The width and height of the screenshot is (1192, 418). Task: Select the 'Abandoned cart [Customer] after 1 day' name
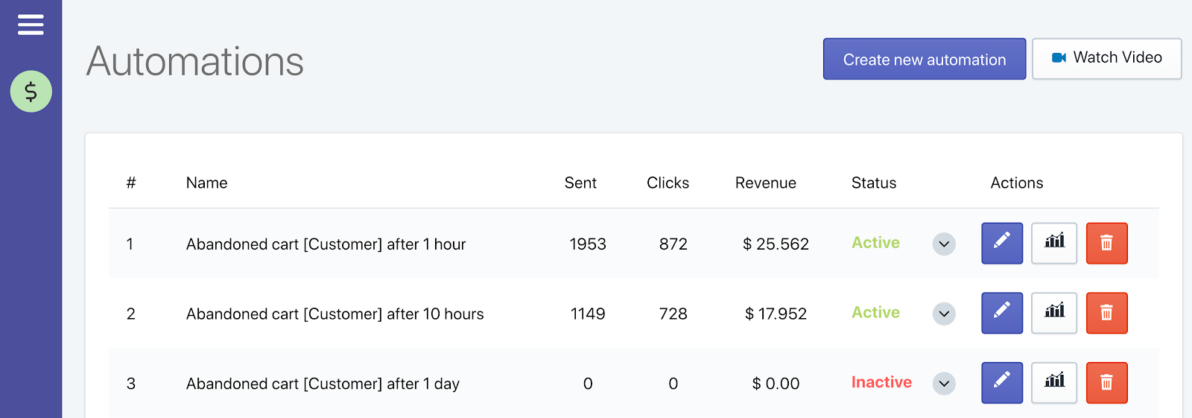point(323,384)
